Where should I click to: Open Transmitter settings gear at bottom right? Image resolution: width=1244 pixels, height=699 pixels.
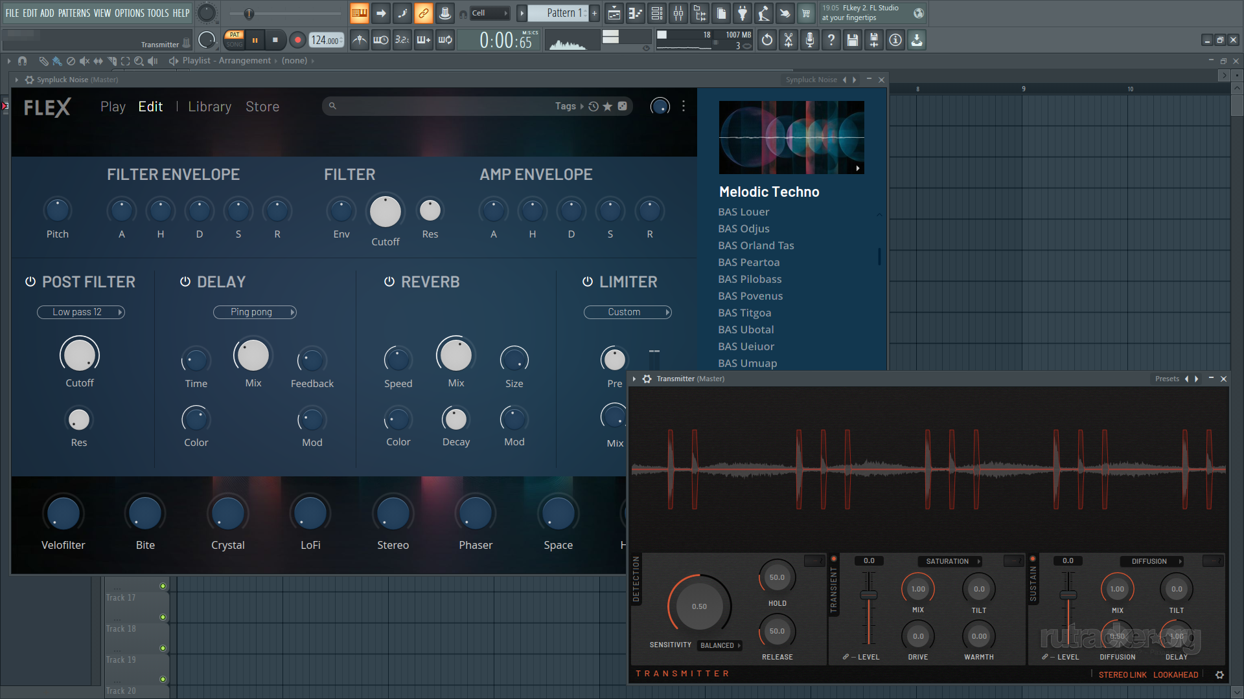[x=1219, y=674]
